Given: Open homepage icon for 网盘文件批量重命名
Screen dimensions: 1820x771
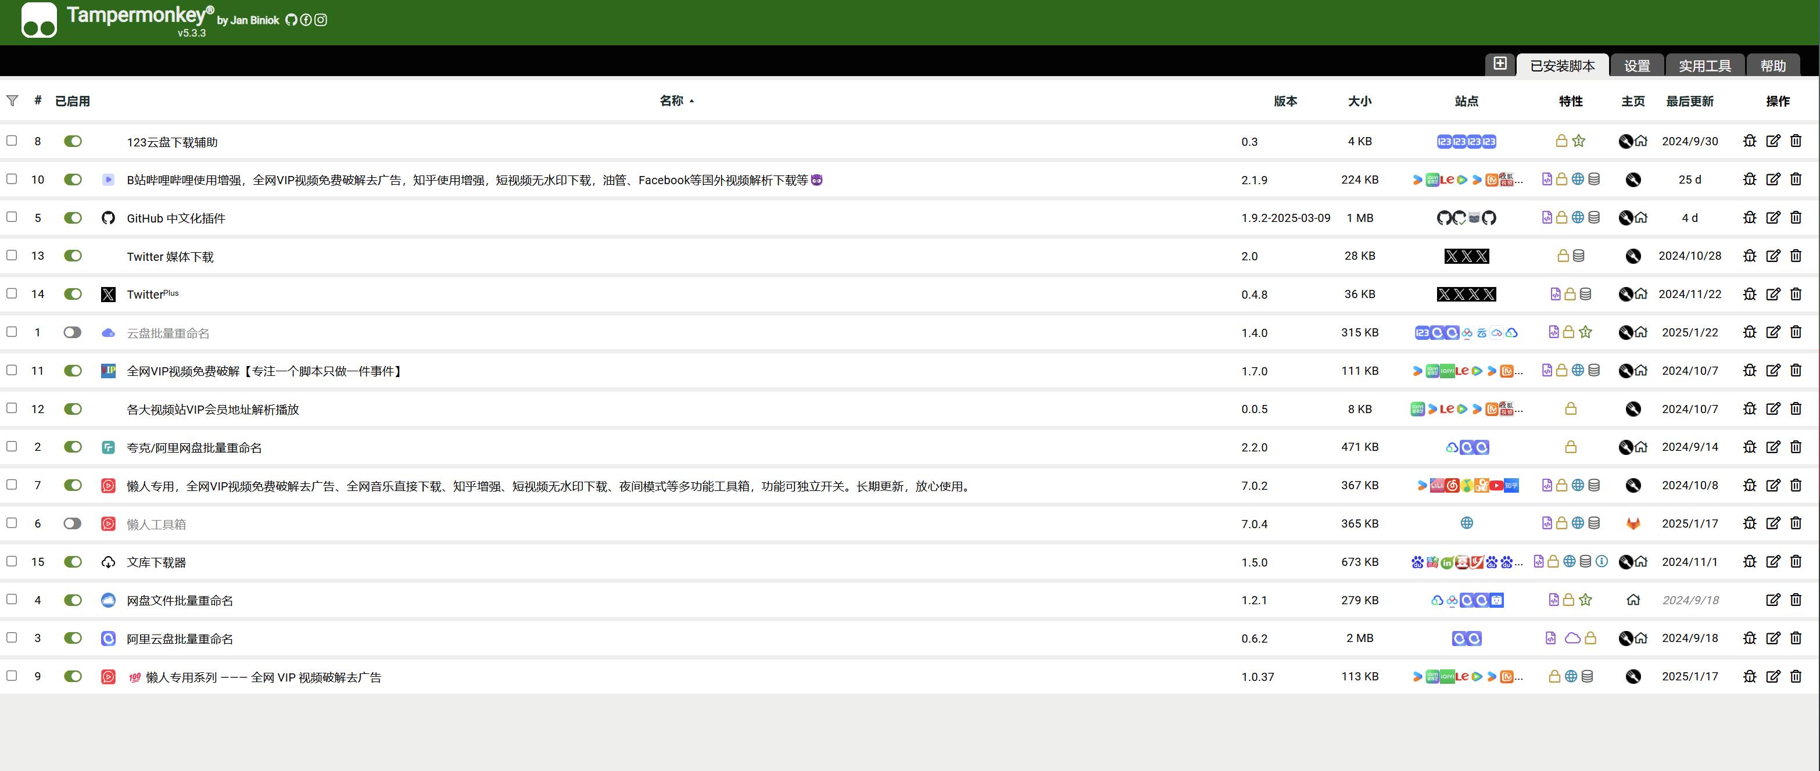Looking at the screenshot, I should click(1633, 600).
